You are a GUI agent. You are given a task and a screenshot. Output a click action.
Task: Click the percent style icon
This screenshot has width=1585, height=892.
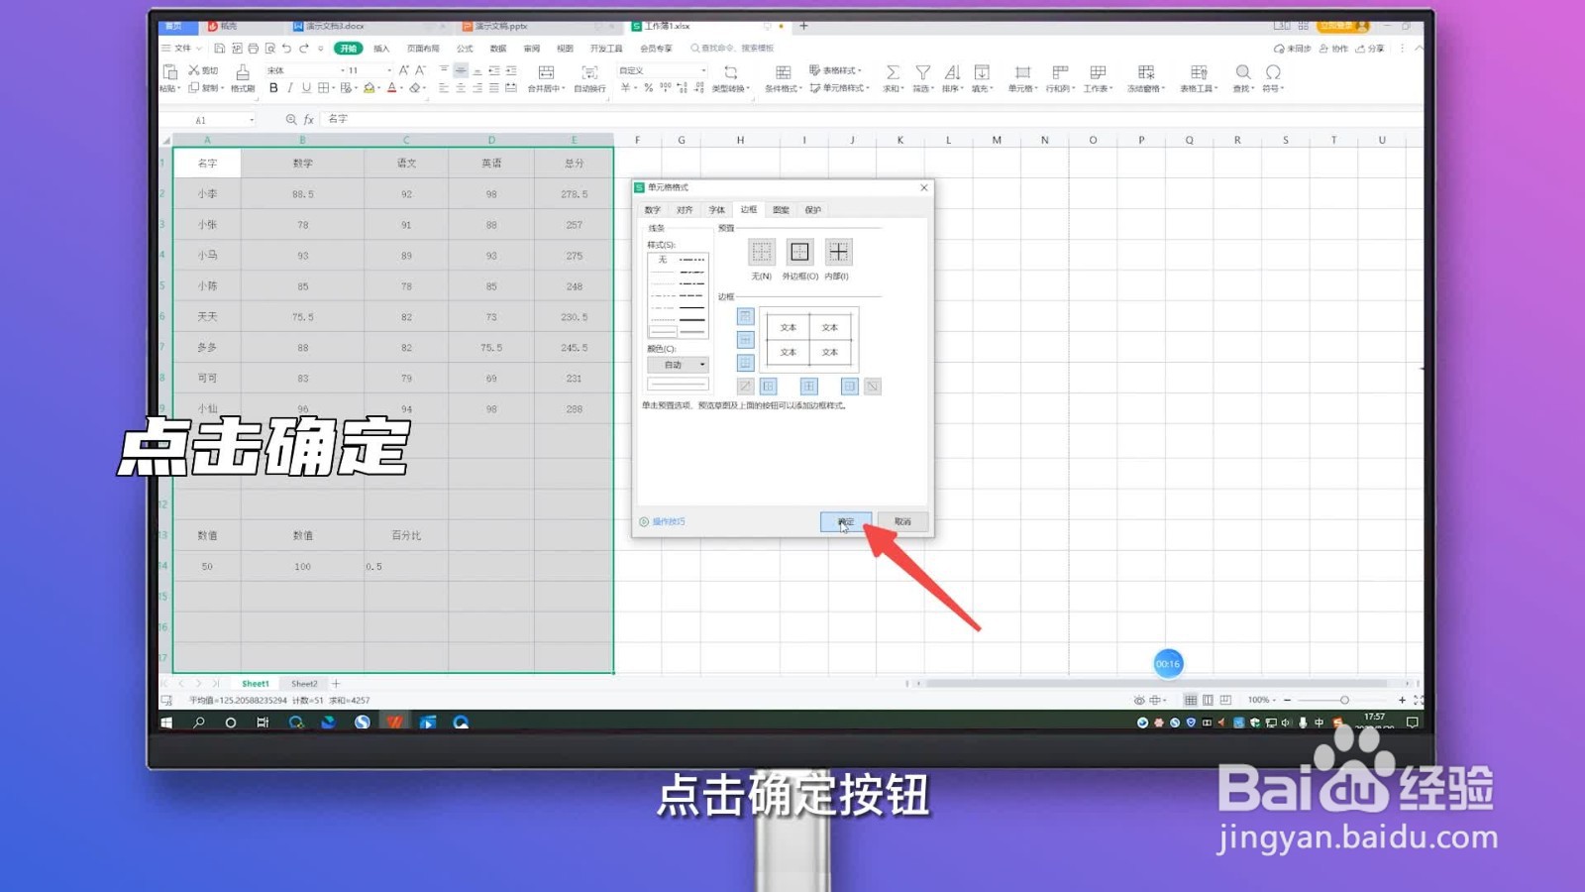coord(648,88)
